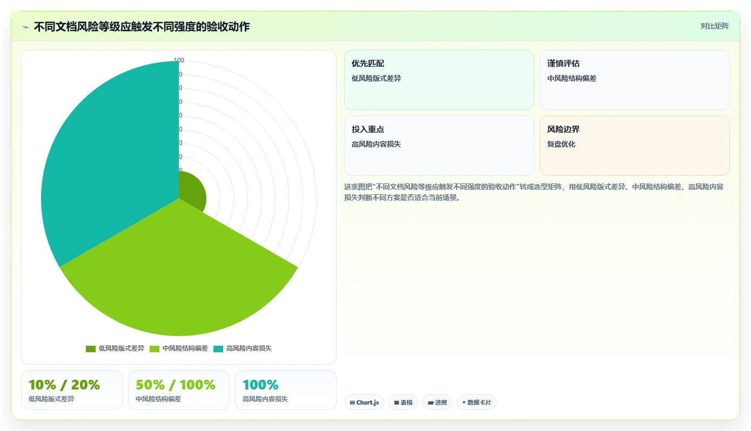The height and width of the screenshot is (431, 751).
Task: Click the 100 axis label on chart
Action: [x=179, y=60]
